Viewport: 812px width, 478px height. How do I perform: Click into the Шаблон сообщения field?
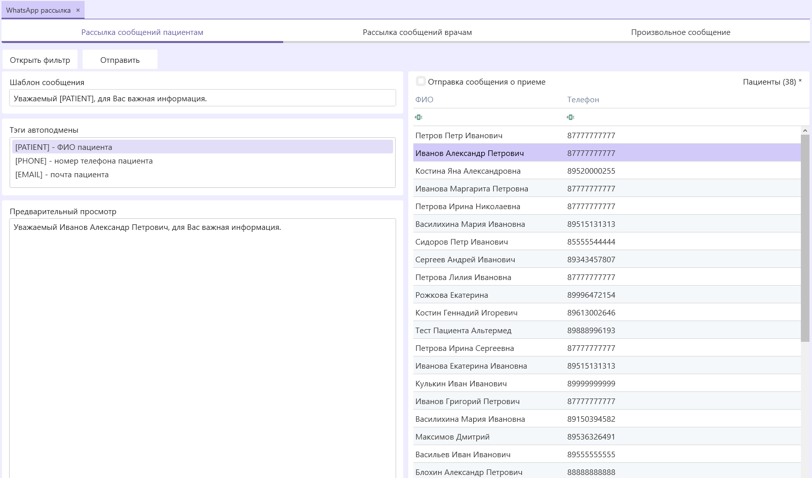click(x=203, y=98)
